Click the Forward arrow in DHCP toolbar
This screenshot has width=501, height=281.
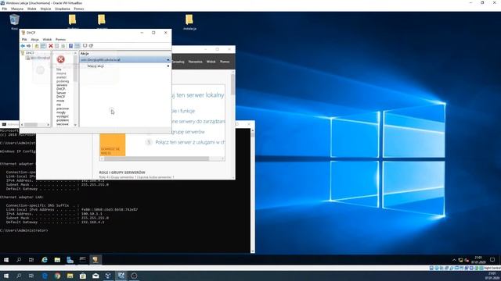pos(29,46)
